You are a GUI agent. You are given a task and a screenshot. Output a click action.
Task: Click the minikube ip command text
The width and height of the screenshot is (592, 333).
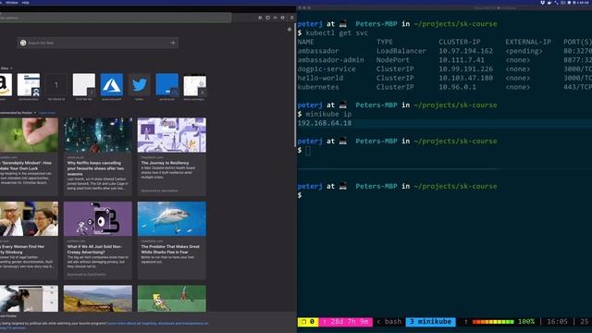click(328, 114)
